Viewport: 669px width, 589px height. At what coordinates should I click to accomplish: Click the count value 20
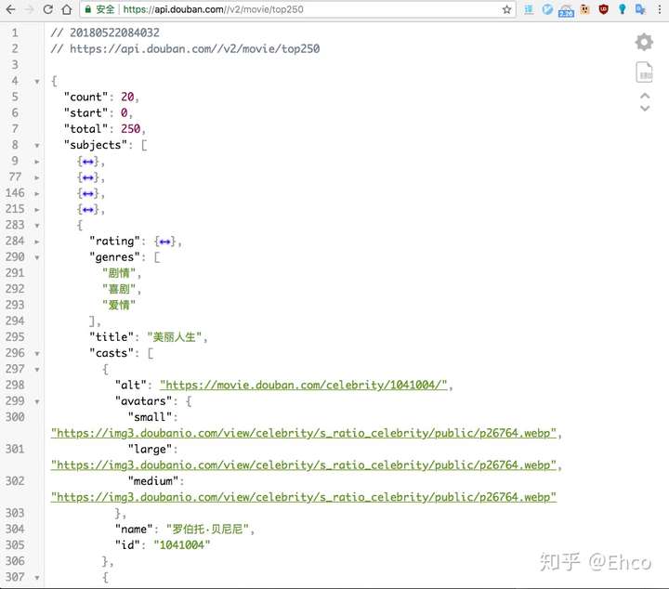[x=127, y=97]
